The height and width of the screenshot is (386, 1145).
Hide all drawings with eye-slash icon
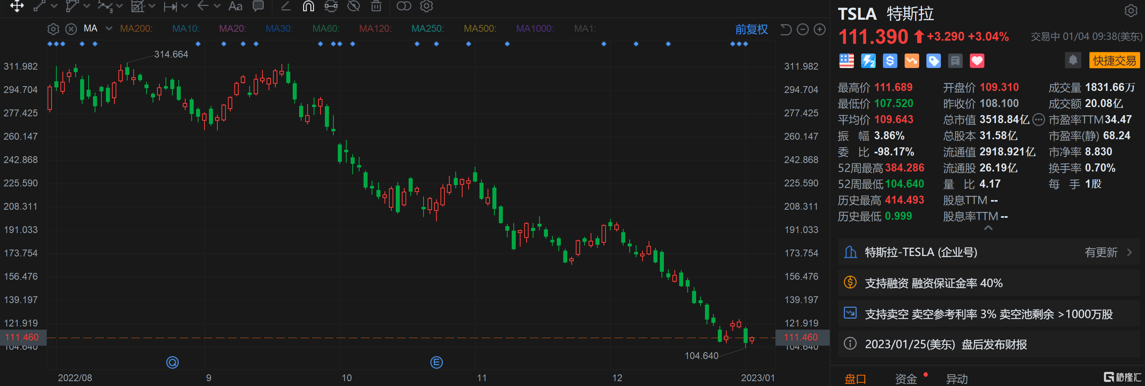pos(353,6)
